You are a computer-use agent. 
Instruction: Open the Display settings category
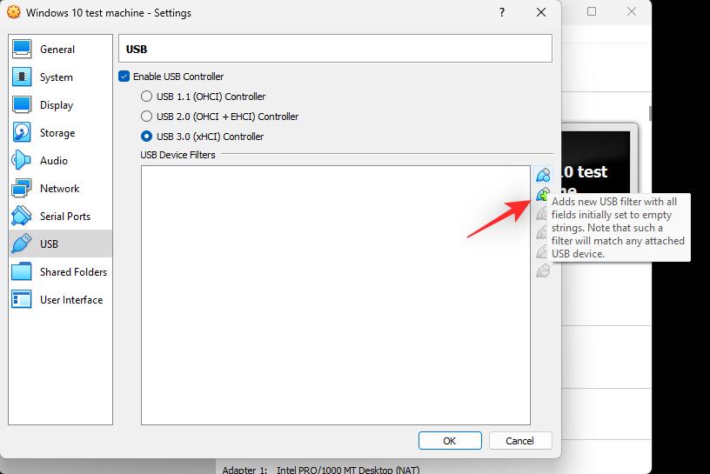click(60, 105)
